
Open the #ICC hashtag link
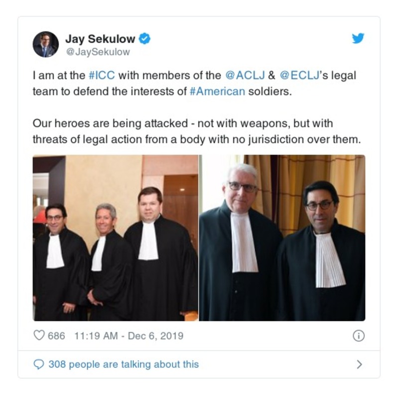(102, 75)
